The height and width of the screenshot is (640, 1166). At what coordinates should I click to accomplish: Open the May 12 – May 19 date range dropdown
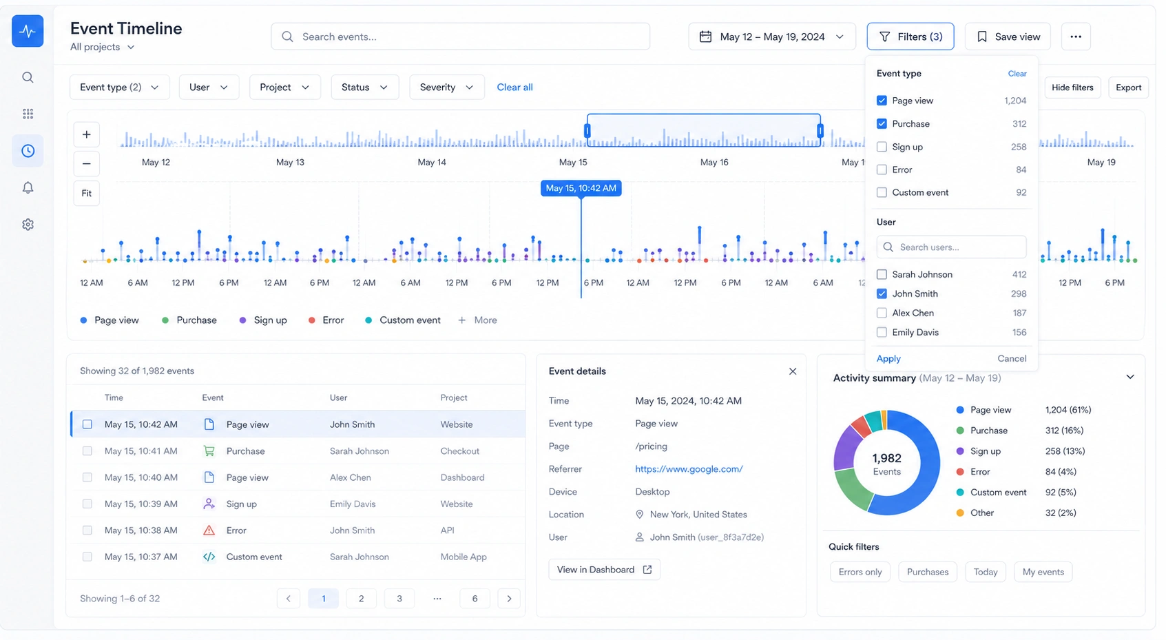[x=772, y=37]
